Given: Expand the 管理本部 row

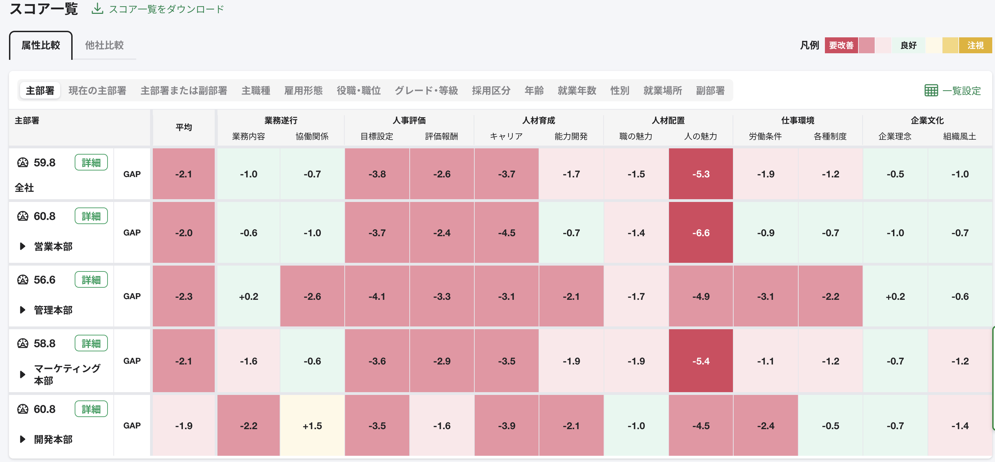Looking at the screenshot, I should coord(22,309).
